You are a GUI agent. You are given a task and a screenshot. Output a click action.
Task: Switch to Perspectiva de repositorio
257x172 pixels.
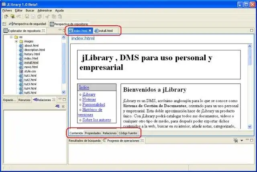69,24
